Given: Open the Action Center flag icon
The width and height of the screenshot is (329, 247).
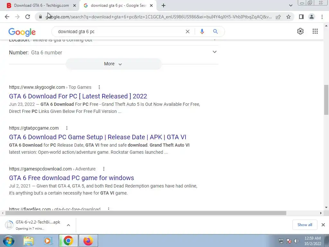Looking at the screenshot, I should click(x=289, y=241).
